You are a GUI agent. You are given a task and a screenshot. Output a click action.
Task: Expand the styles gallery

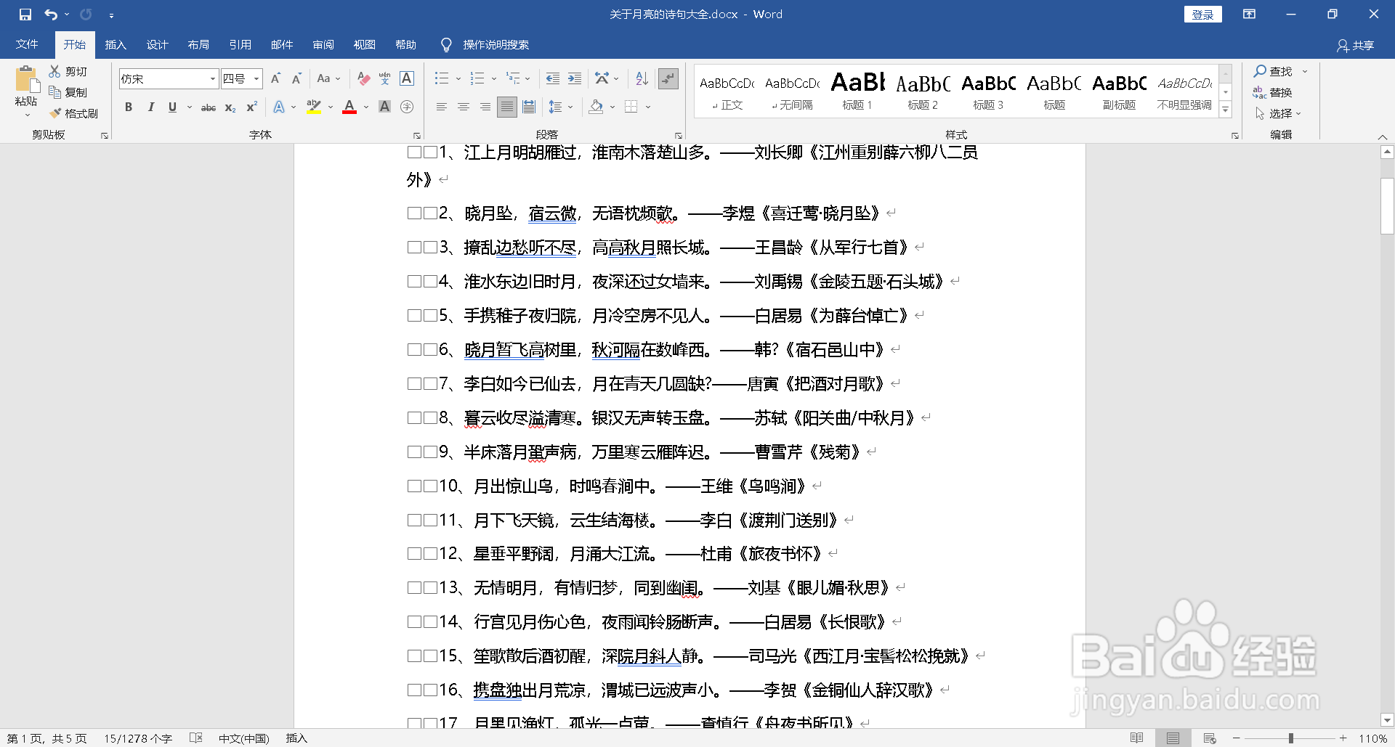tap(1226, 110)
